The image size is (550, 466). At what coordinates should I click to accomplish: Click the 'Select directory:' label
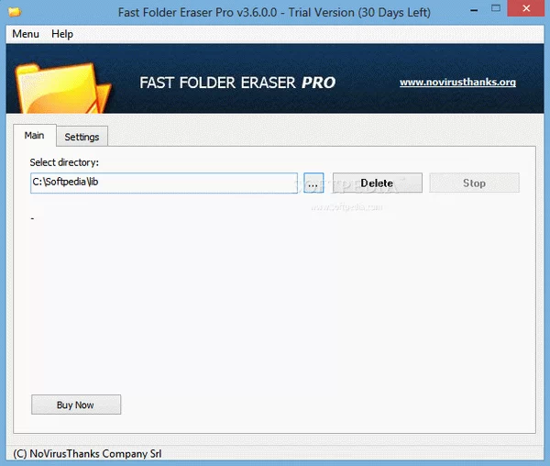pyautogui.click(x=64, y=162)
